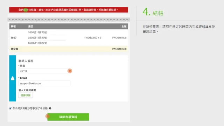Click the 票種 column header

pyautogui.click(x=13, y=27)
